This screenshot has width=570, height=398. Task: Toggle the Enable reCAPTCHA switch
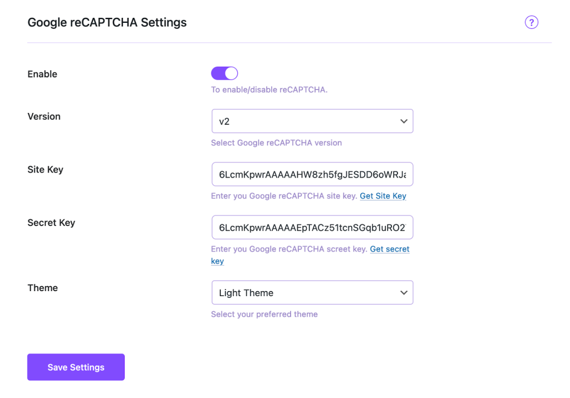pos(224,73)
